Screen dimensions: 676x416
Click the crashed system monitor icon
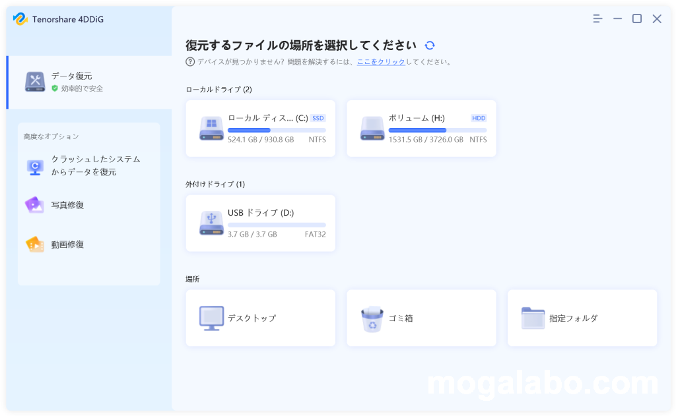click(35, 166)
